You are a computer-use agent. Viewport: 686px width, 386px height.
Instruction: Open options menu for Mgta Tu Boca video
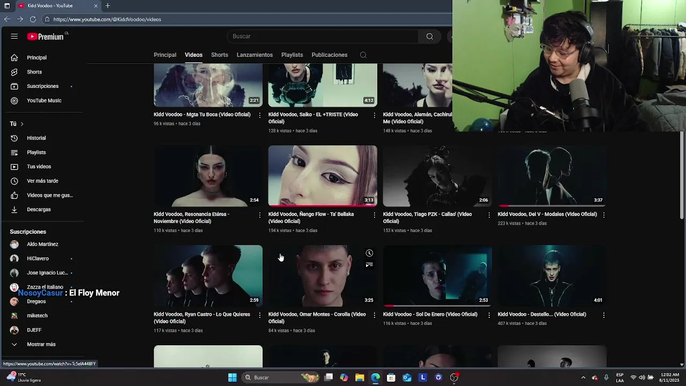pos(260,115)
